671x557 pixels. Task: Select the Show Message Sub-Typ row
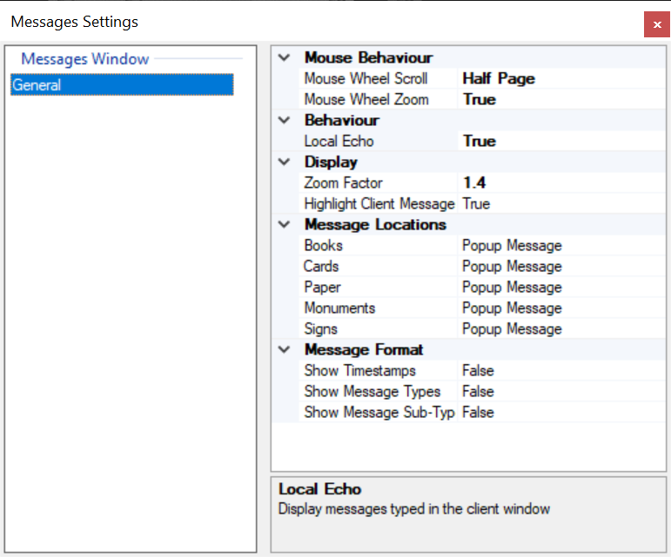coord(482,412)
